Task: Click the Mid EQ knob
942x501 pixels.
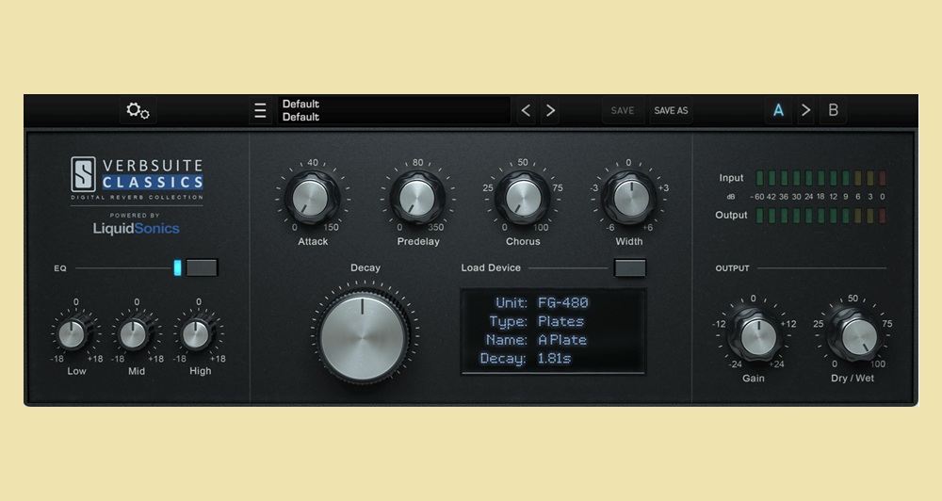Action: point(134,334)
